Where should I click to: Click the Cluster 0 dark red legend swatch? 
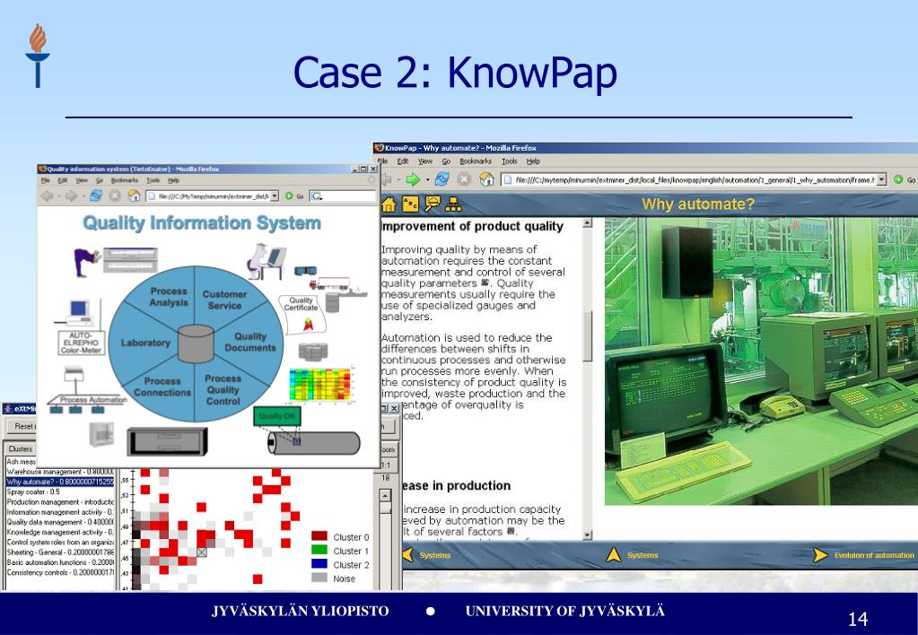coord(319,536)
